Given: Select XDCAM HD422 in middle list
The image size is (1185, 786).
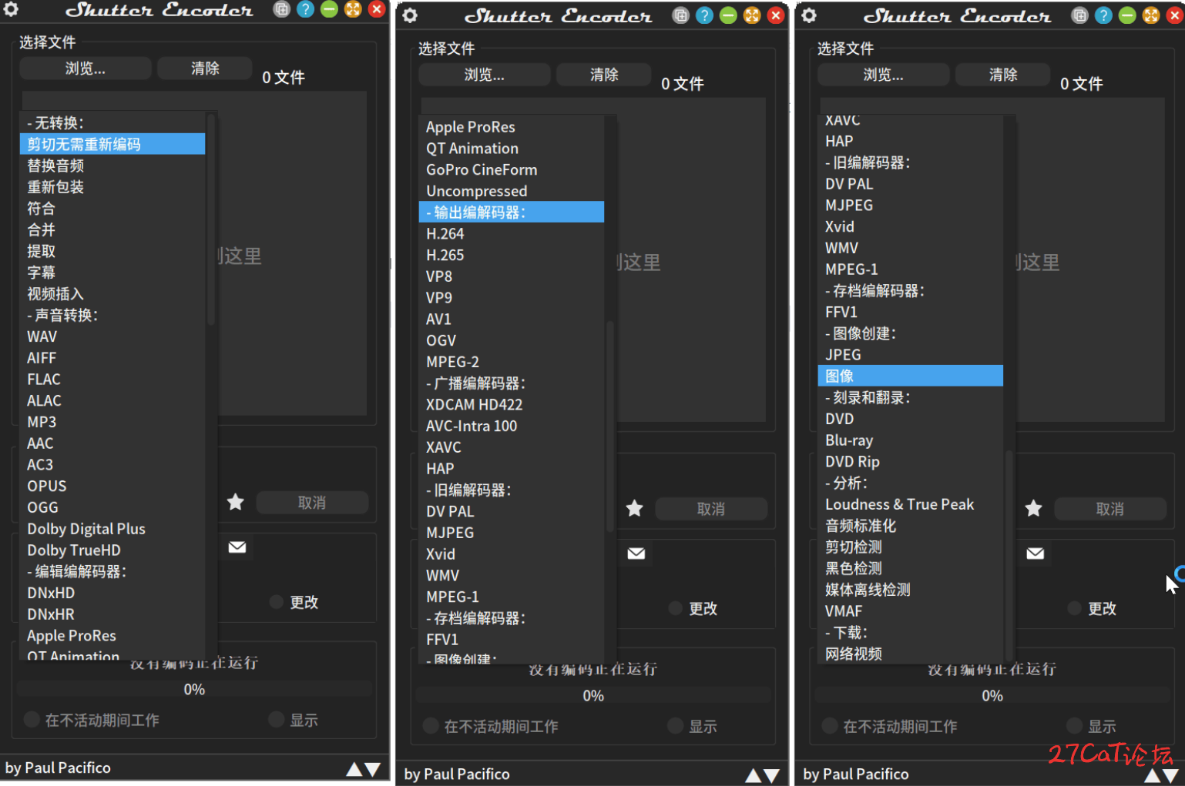Looking at the screenshot, I should (x=512, y=404).
